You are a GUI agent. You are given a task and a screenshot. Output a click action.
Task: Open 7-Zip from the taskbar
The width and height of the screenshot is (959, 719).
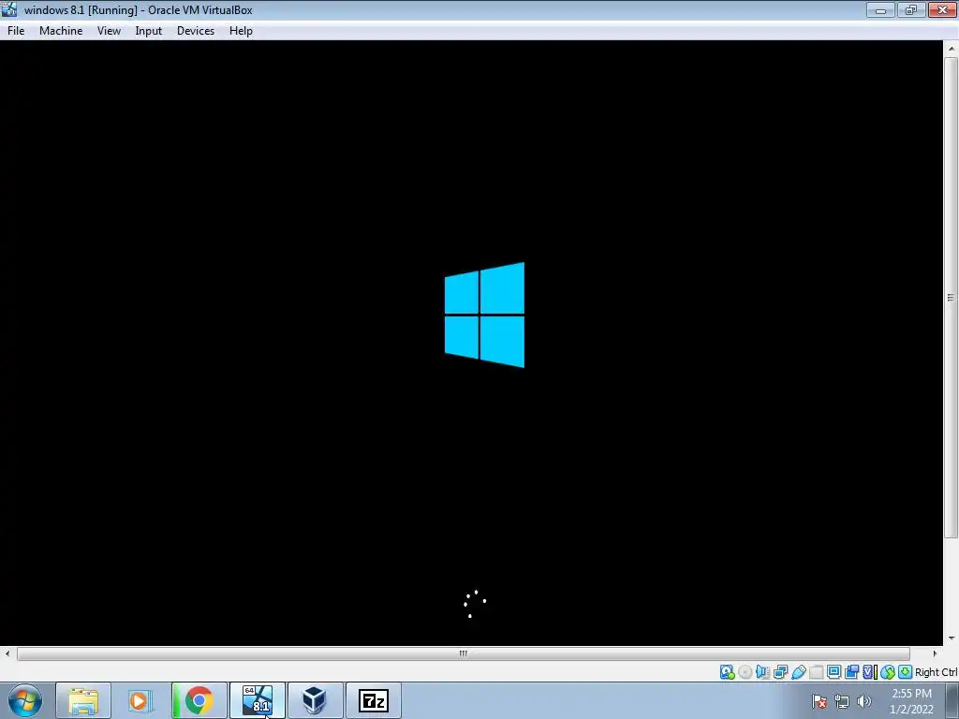coord(374,700)
